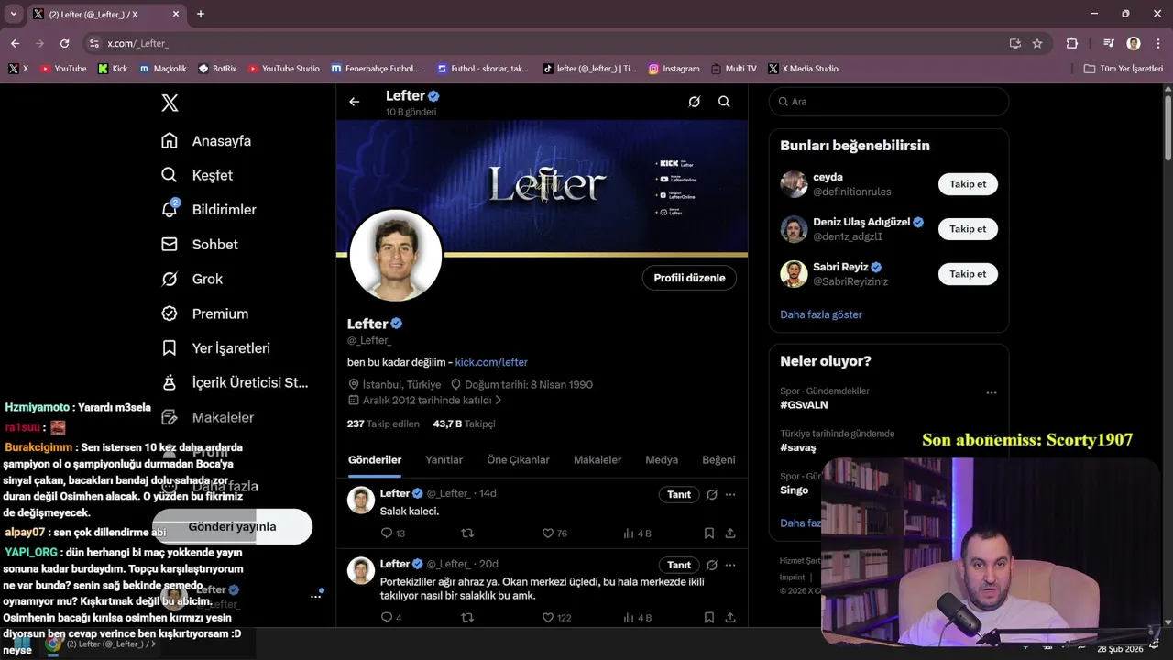Open Chrome extensions puzzle icon
The width and height of the screenshot is (1173, 660).
pyautogui.click(x=1071, y=43)
